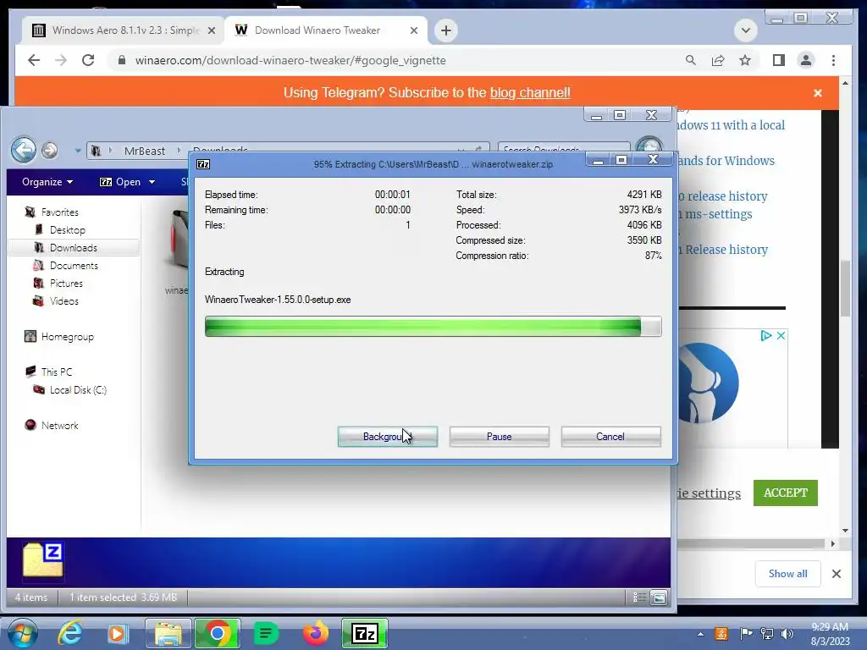Viewport: 867px width, 650px height.
Task: Share this page via Chrome share icon
Action: [x=718, y=60]
